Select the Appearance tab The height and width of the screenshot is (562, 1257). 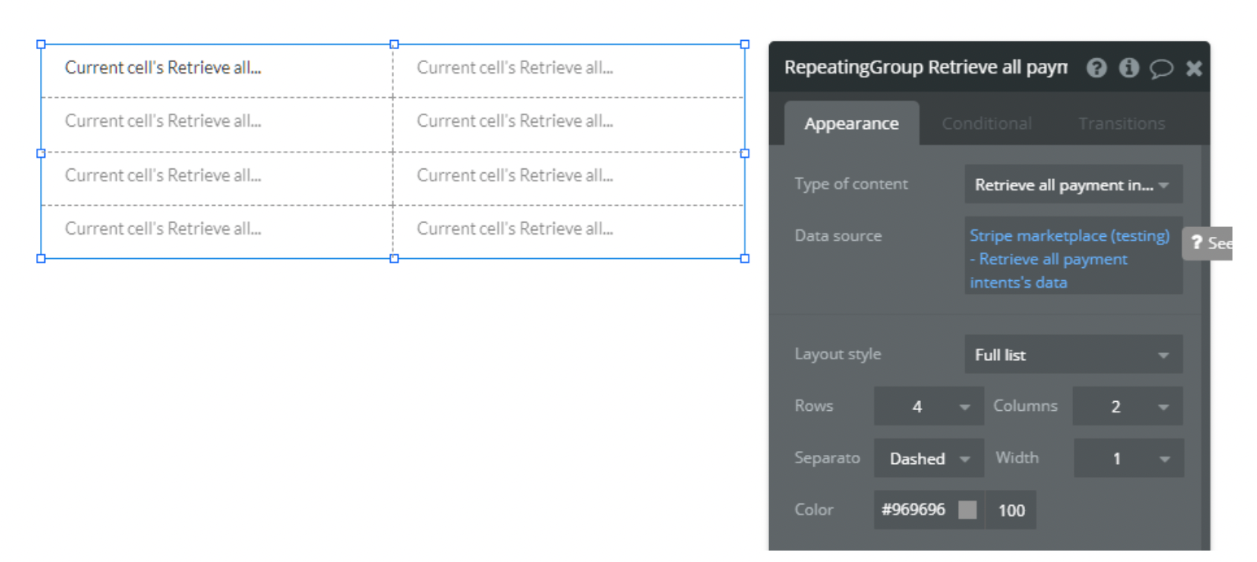tap(851, 123)
